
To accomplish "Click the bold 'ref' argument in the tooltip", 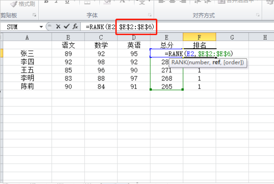I will (x=216, y=62).
